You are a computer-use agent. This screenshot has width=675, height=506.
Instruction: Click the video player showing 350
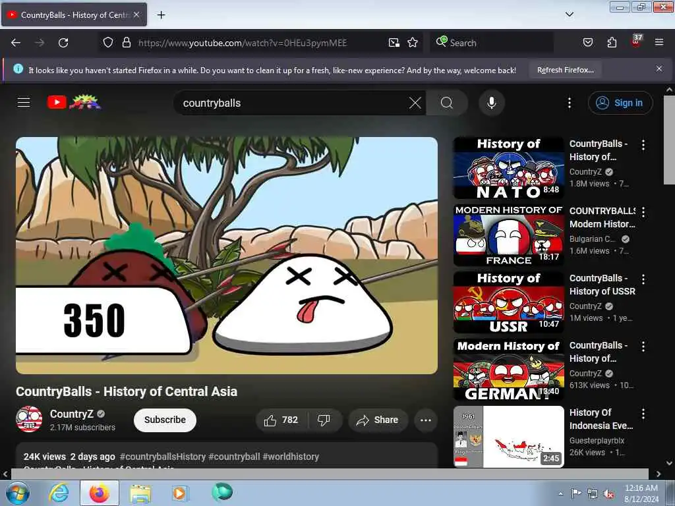(227, 256)
